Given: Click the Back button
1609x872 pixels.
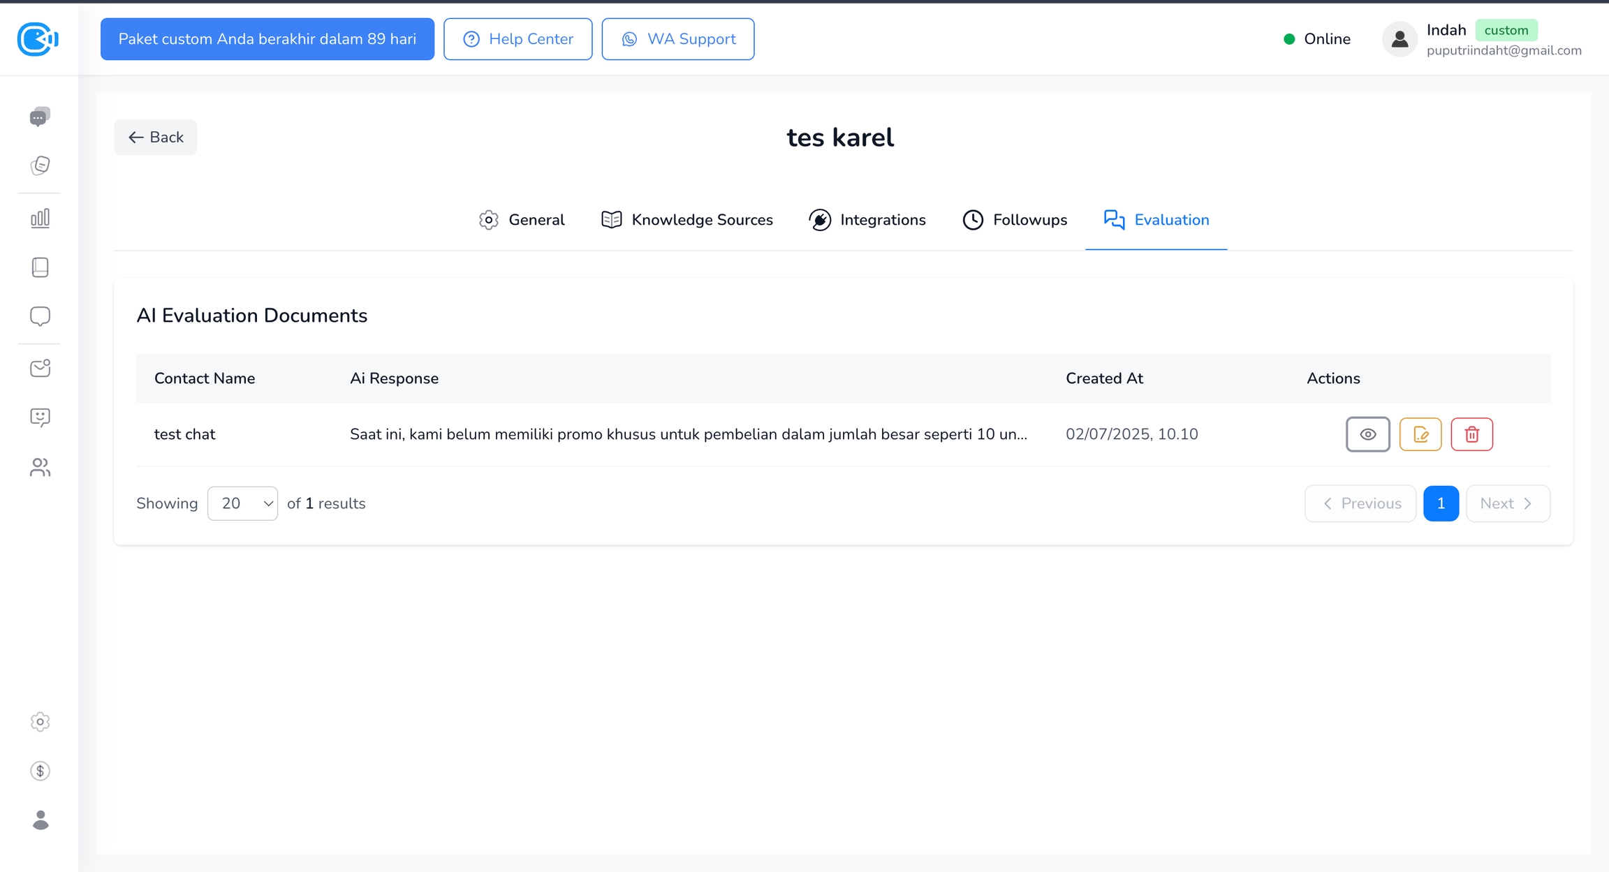Looking at the screenshot, I should click(x=155, y=138).
